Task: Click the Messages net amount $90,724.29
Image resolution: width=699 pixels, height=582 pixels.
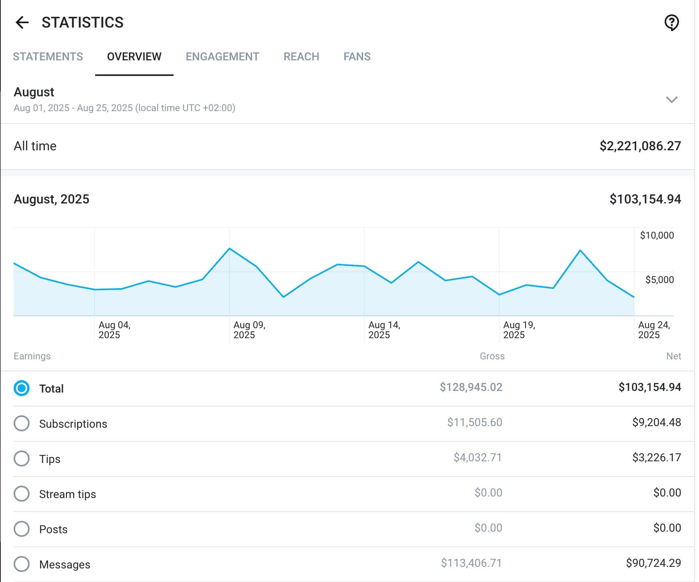Action: [x=653, y=563]
